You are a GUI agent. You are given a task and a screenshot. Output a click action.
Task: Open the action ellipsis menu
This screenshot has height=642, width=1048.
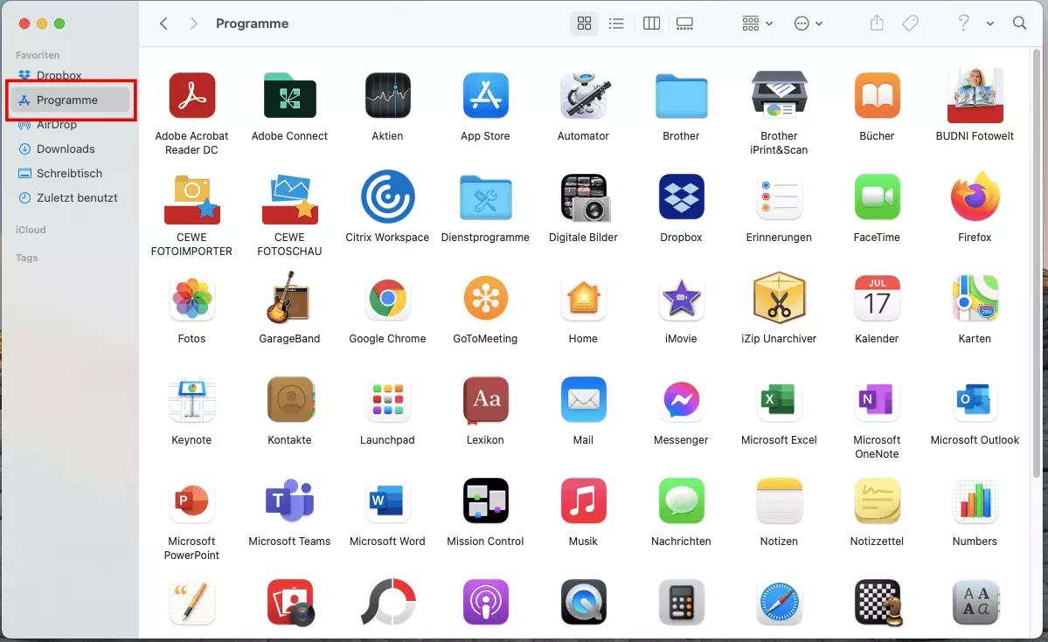click(x=808, y=24)
